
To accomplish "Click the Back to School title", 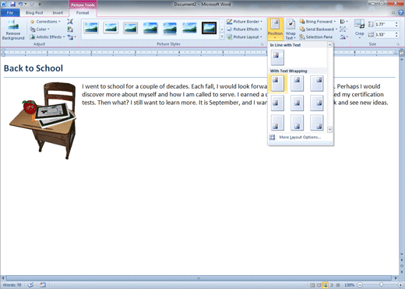I will (33, 68).
